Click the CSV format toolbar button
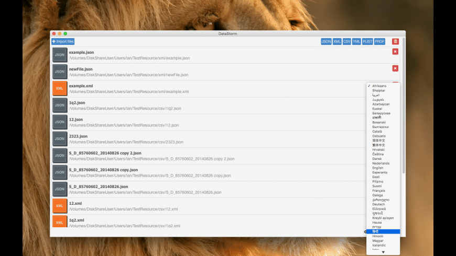456x256 pixels. pyautogui.click(x=346, y=41)
